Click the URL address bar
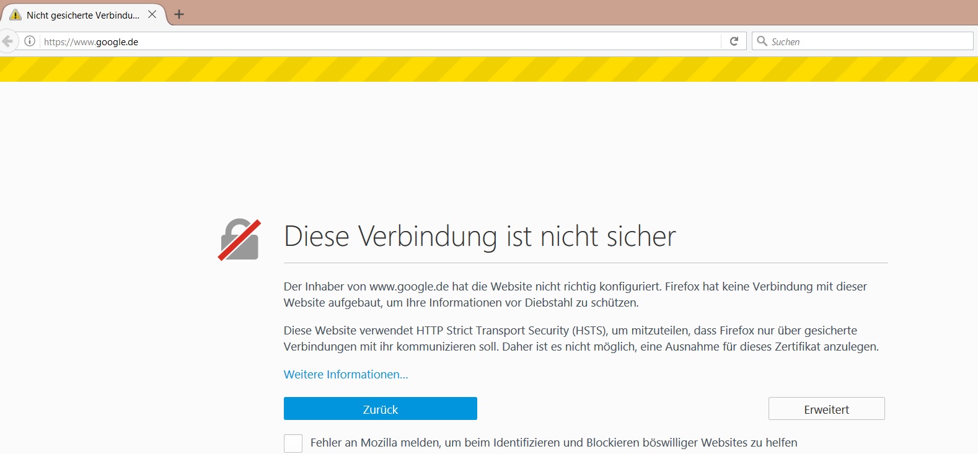Screen dimensions: 978x454 (381, 41)
